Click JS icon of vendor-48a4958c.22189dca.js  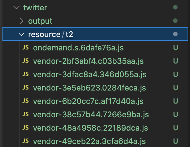tap(26, 128)
